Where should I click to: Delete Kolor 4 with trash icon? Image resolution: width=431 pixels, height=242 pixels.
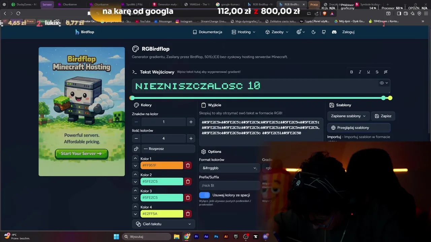(188, 214)
